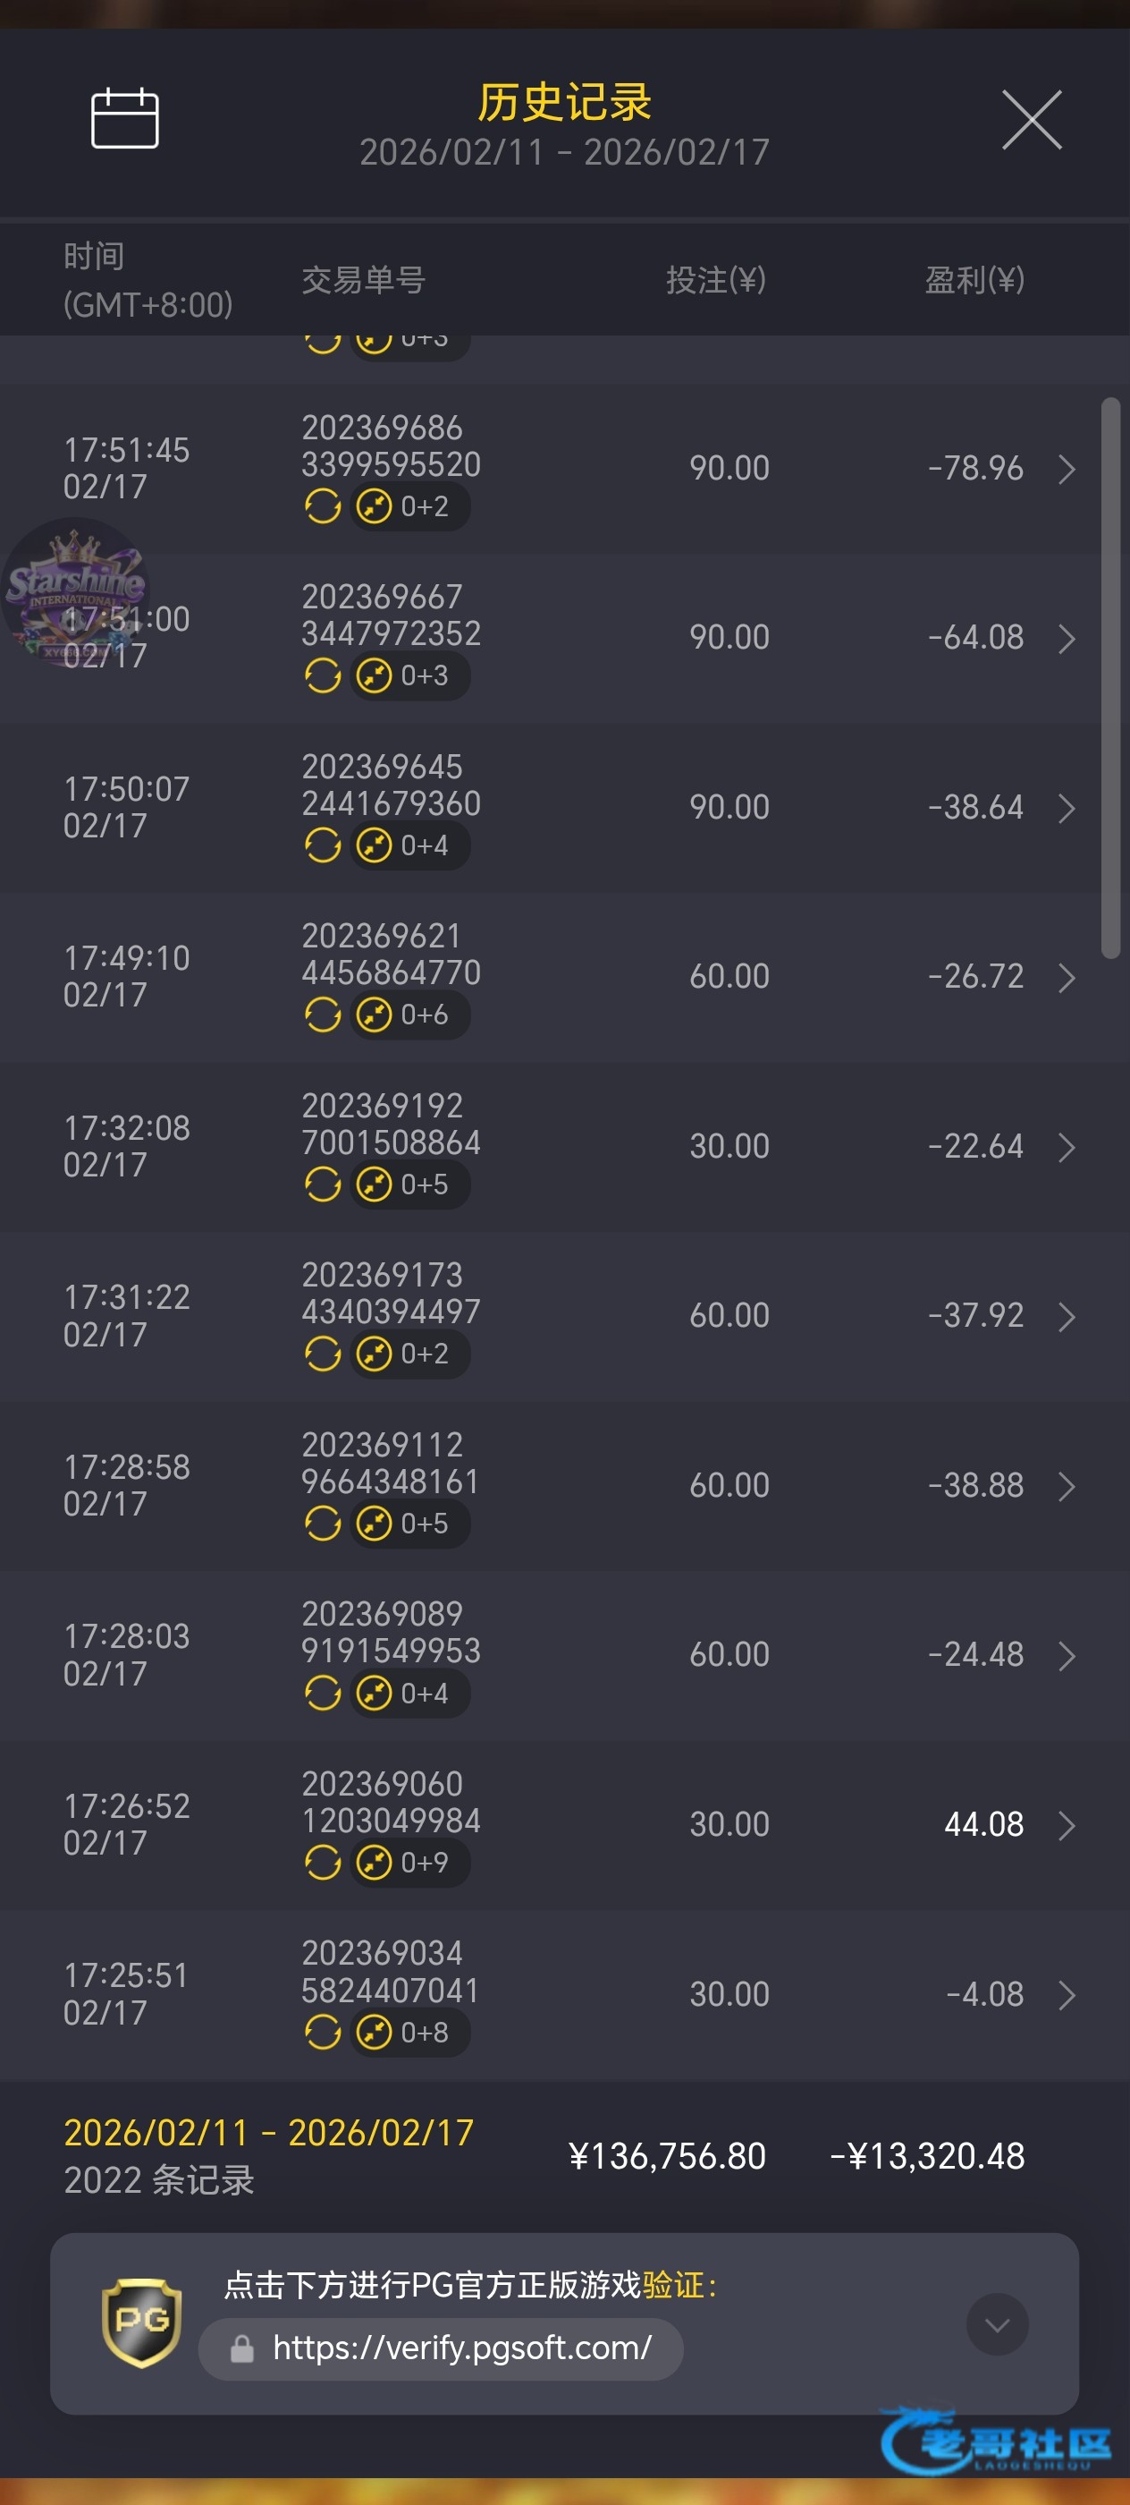Collapse the PG verification banner dropdown
Image resolution: width=1130 pixels, height=2505 pixels.
997,2324
